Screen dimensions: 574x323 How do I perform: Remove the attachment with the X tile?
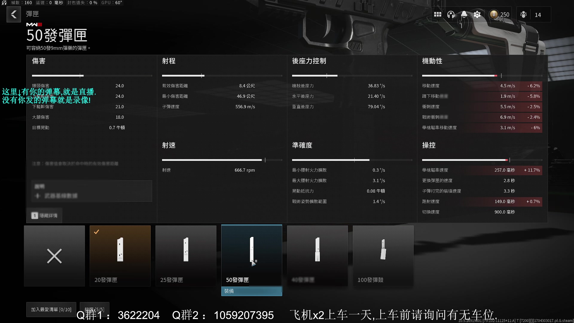pyautogui.click(x=54, y=256)
